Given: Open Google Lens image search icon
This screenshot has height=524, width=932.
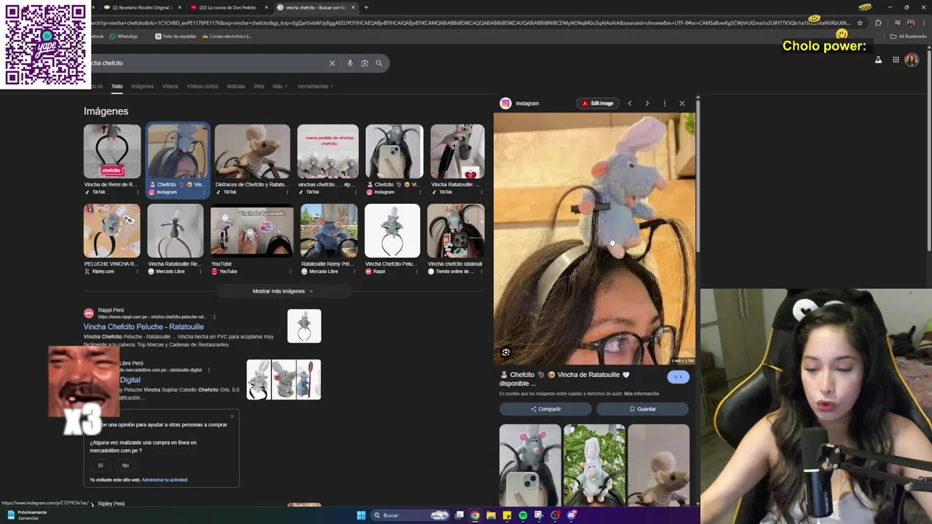Looking at the screenshot, I should tap(365, 63).
